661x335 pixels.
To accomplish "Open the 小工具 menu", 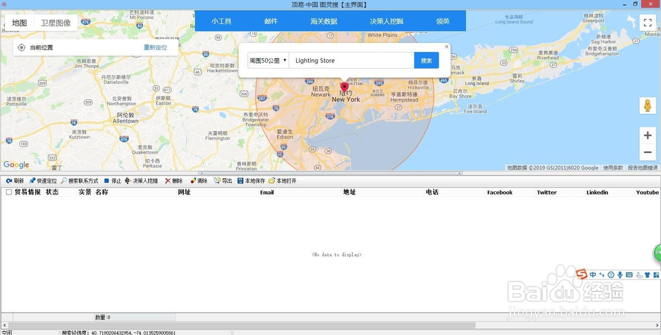I will tap(221, 21).
